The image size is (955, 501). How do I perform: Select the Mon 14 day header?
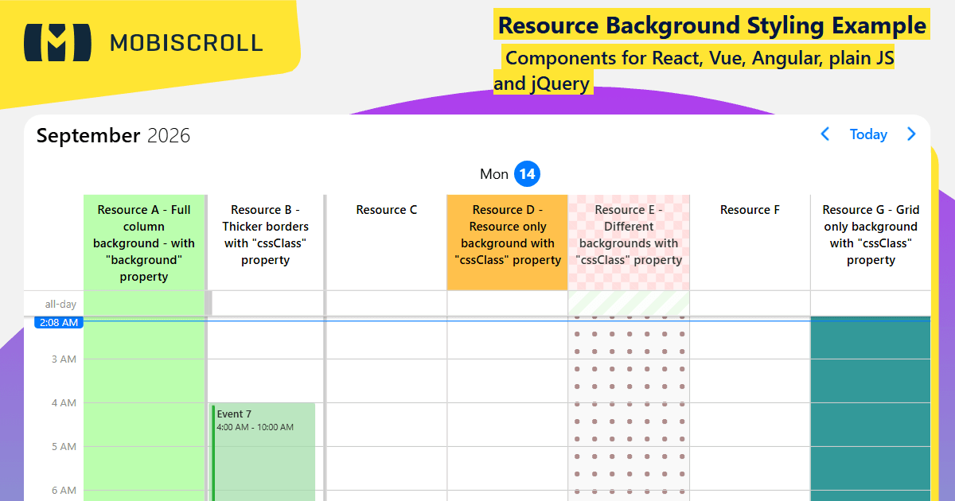(509, 173)
